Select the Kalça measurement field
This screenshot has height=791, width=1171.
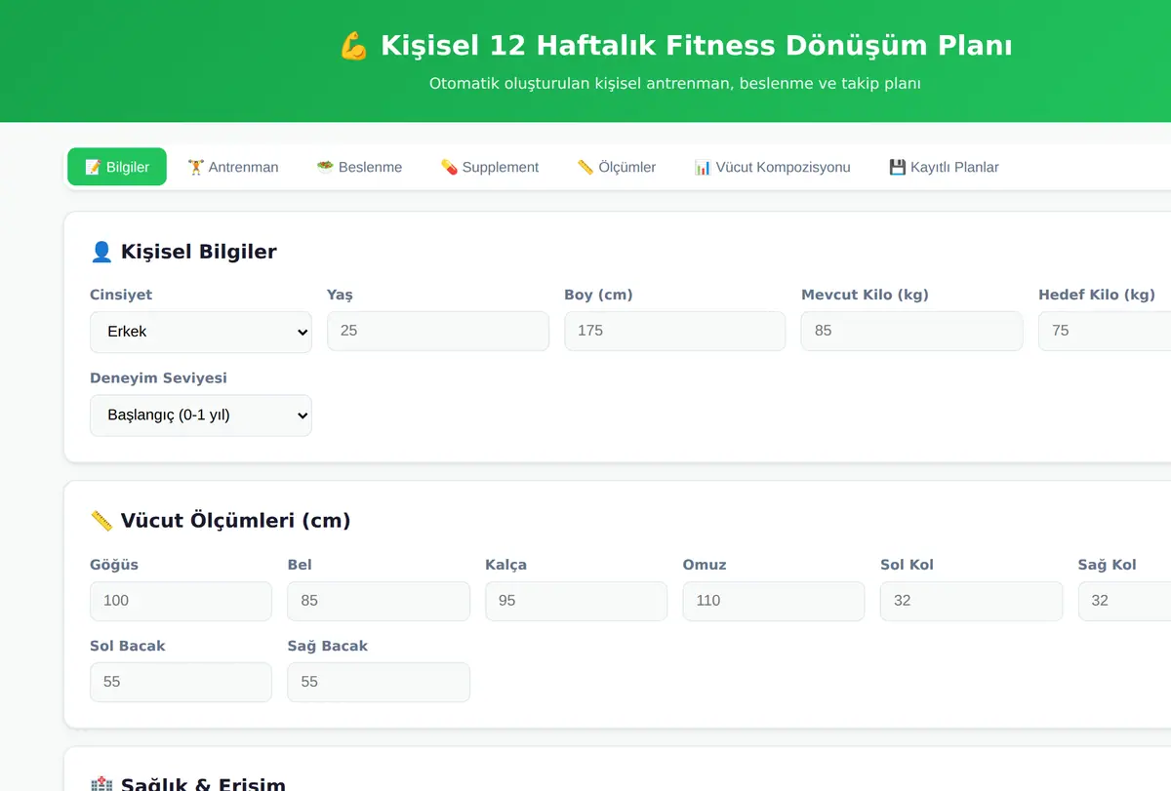tap(577, 601)
